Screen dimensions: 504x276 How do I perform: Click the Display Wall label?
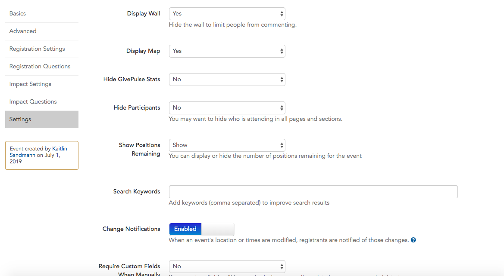tap(144, 13)
